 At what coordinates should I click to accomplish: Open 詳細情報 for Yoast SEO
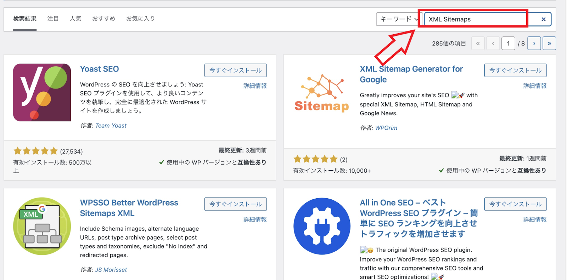pos(255,86)
